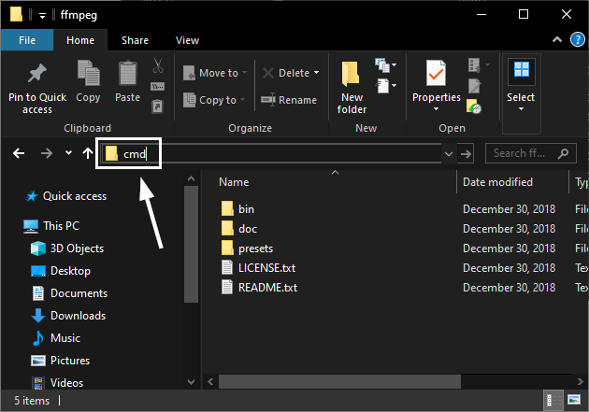Select the README.txt file
Image resolution: width=589 pixels, height=412 pixels.
coord(266,287)
